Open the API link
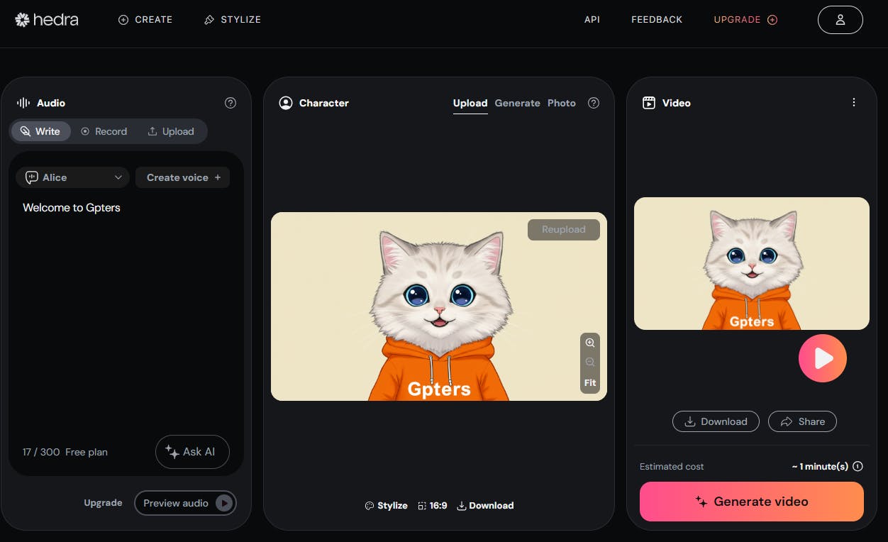 [592, 20]
